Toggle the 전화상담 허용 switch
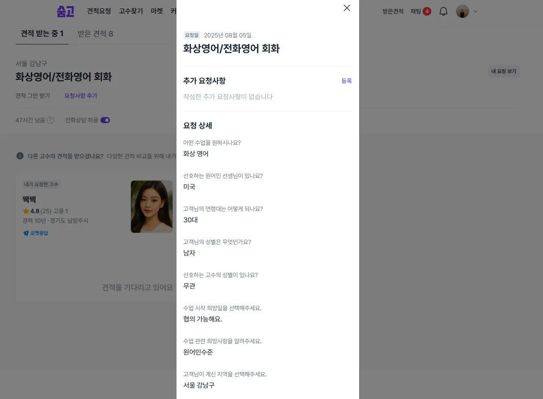Screen dimensions: 543x399 [x=105, y=120]
